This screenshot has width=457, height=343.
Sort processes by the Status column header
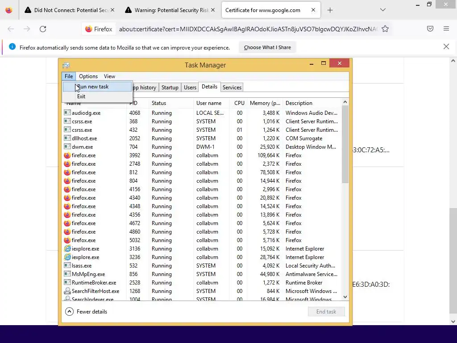[171, 103]
